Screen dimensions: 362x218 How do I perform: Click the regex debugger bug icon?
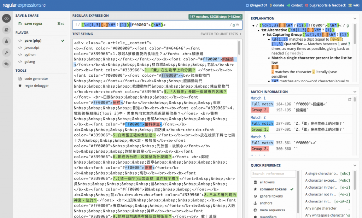coord(20,86)
